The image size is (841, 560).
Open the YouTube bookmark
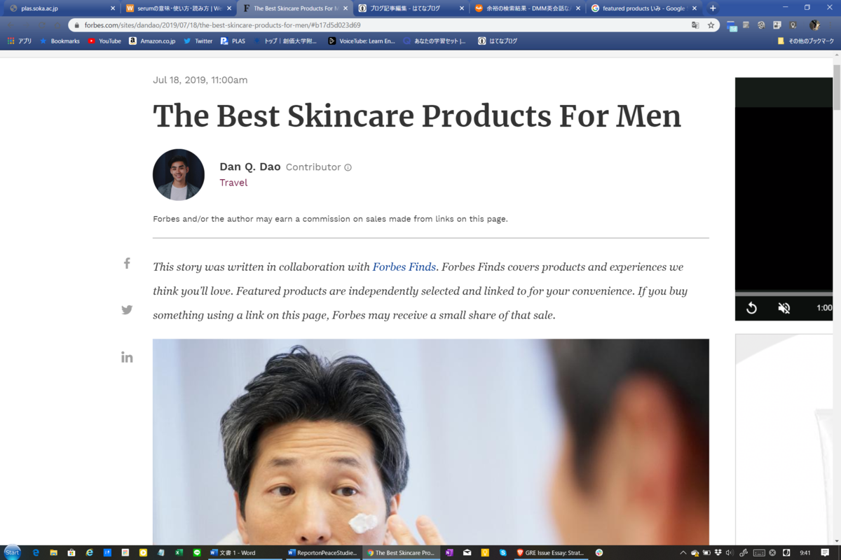tap(104, 41)
